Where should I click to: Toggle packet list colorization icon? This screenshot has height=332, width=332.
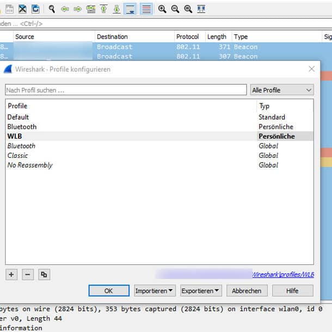[146, 9]
